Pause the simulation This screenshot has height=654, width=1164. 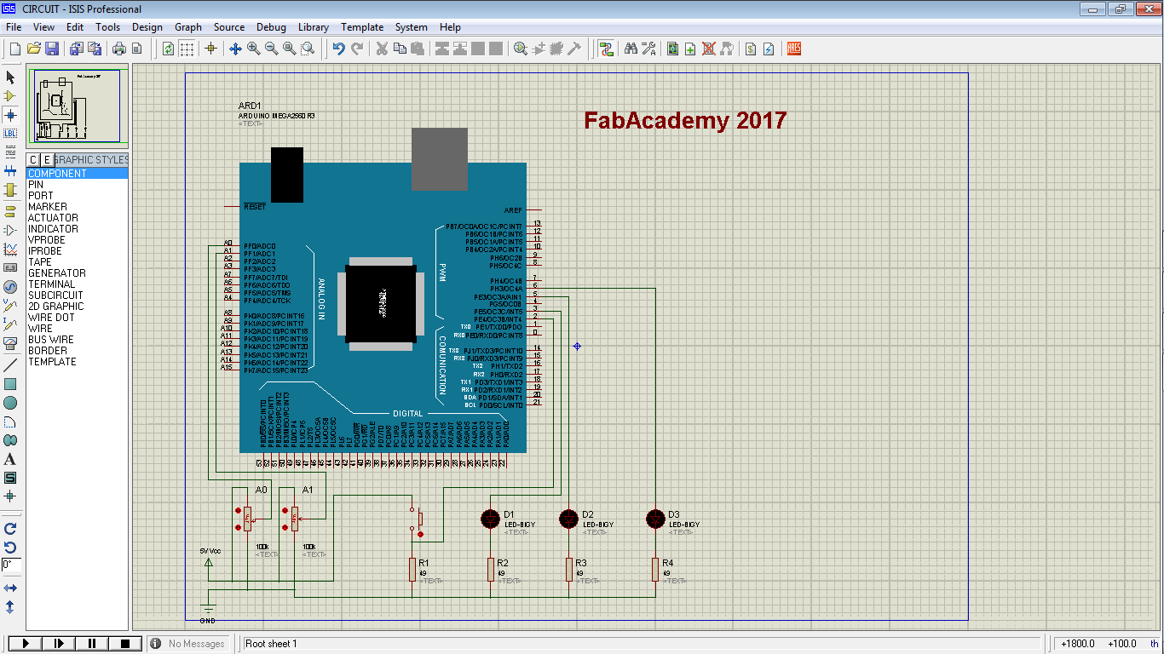pyautogui.click(x=91, y=644)
